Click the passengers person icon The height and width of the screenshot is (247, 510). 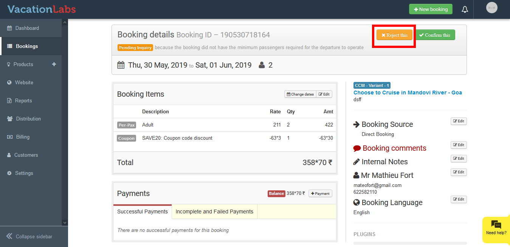click(262, 65)
